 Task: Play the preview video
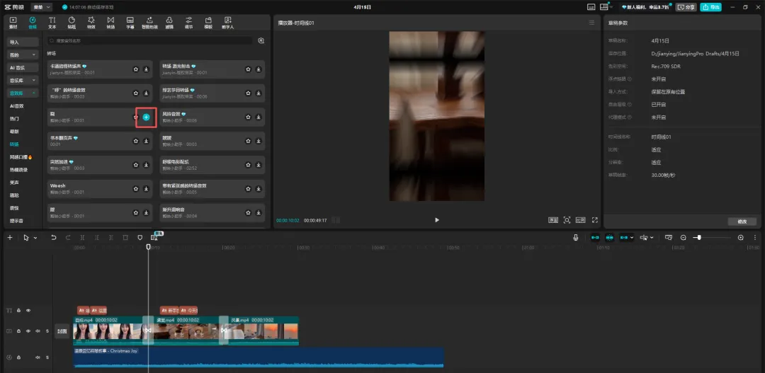click(x=436, y=220)
